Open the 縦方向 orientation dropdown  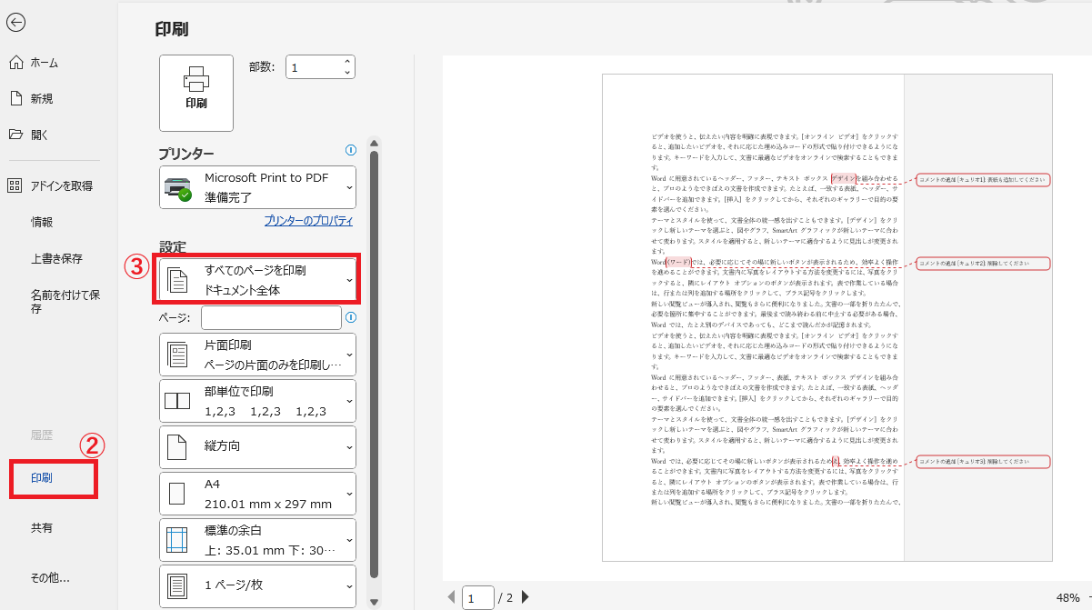257,446
